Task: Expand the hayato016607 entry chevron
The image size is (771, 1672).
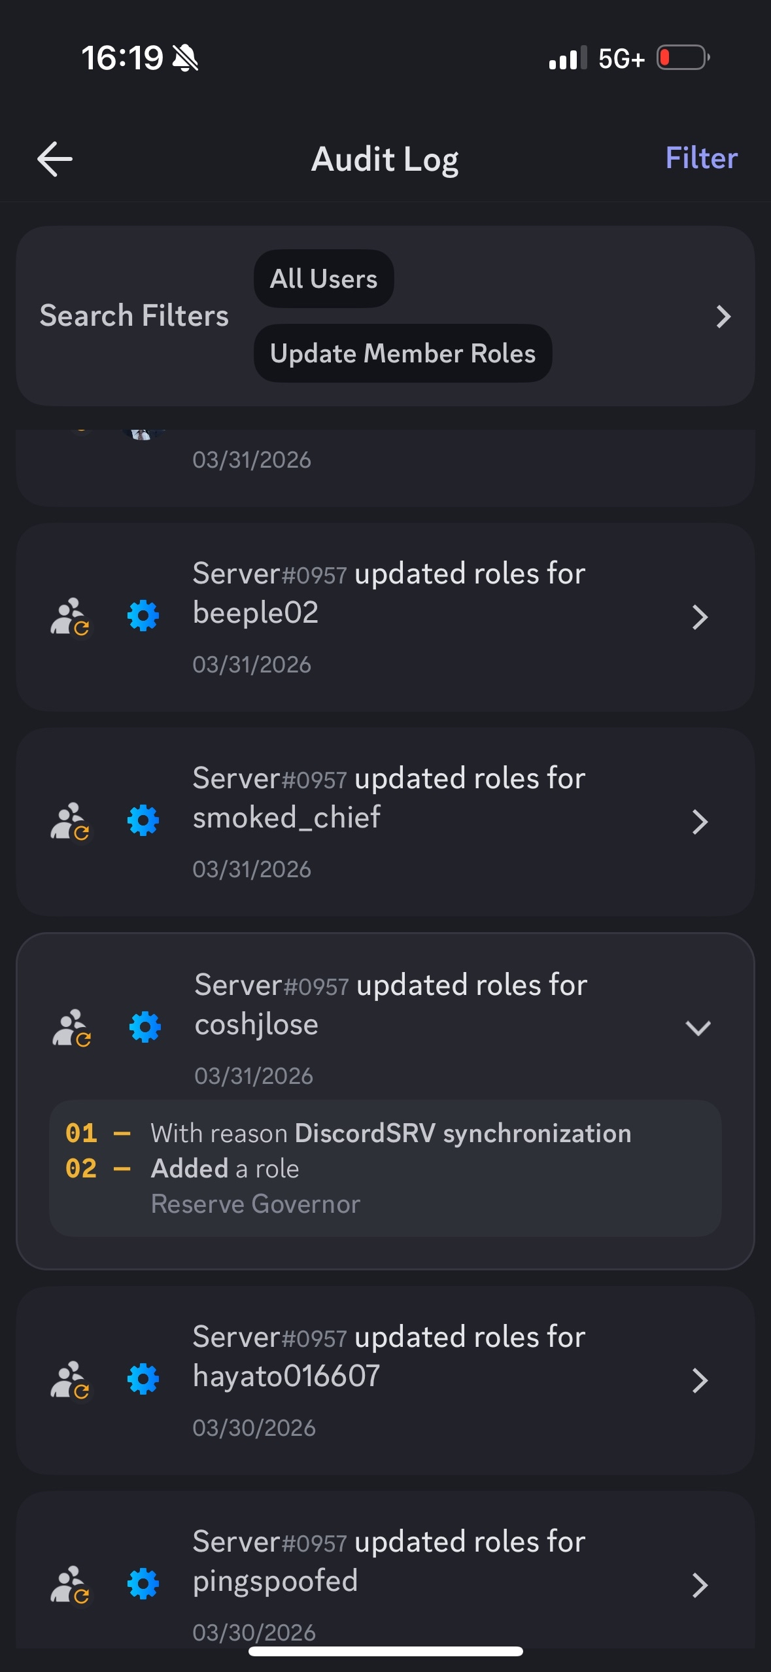Action: (x=699, y=1380)
